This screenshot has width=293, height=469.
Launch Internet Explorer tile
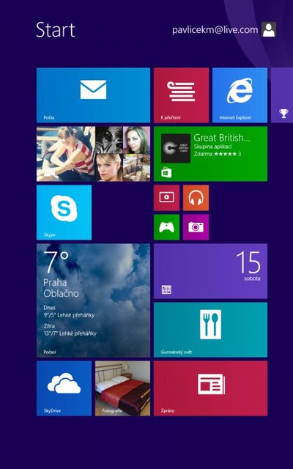click(x=240, y=95)
